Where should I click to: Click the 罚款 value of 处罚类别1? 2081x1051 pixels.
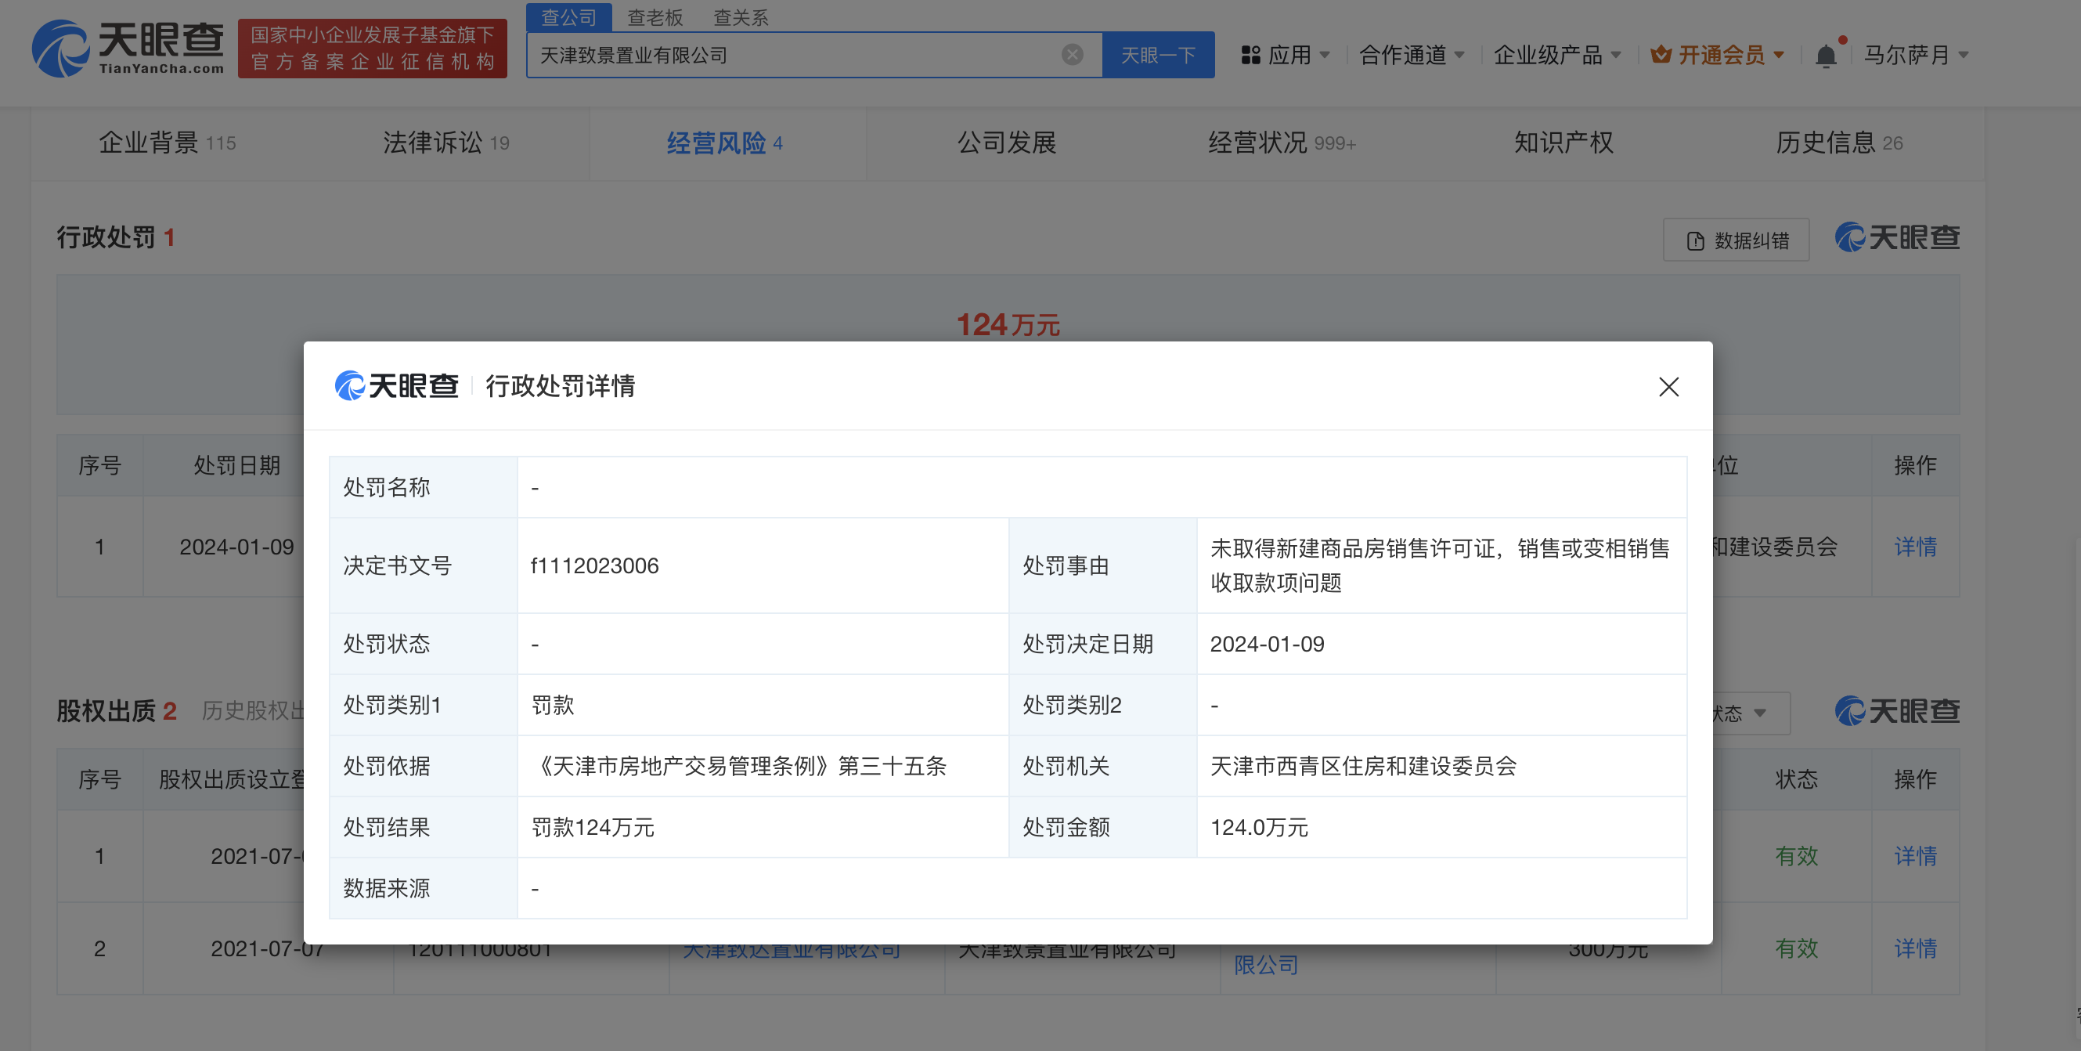[553, 706]
